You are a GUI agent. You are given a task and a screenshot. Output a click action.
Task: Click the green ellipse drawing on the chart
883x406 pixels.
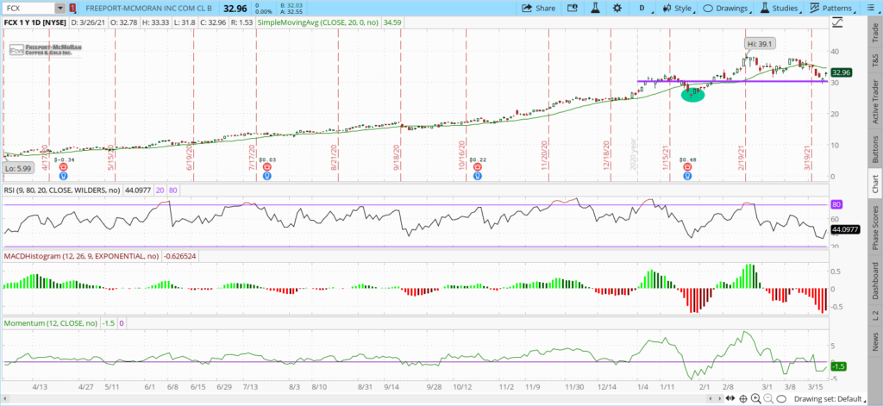(692, 95)
